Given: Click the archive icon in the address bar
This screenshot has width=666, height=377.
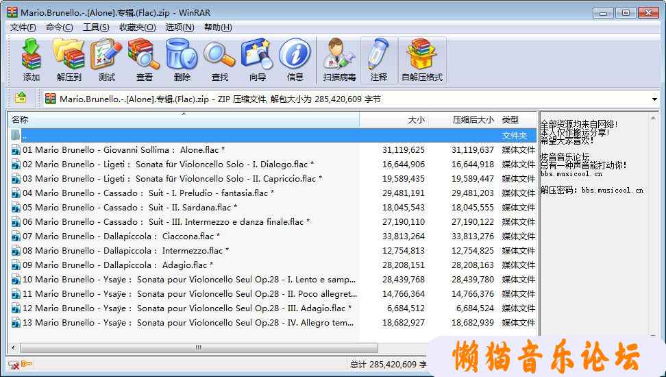Looking at the screenshot, I should 51,99.
